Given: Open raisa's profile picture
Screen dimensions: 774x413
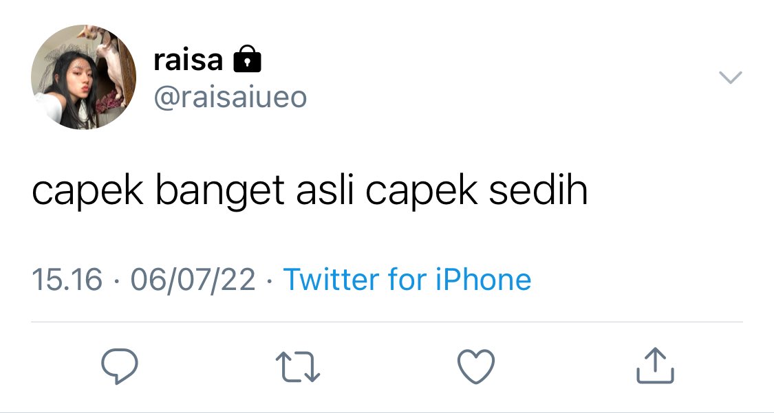Looking at the screenshot, I should click(x=83, y=77).
